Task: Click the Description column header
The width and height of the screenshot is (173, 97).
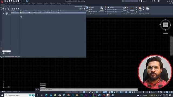Action: 62,11
